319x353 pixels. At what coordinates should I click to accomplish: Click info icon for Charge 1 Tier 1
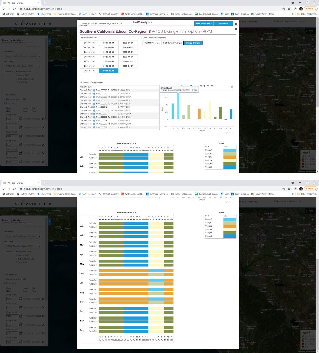click(x=94, y=90)
